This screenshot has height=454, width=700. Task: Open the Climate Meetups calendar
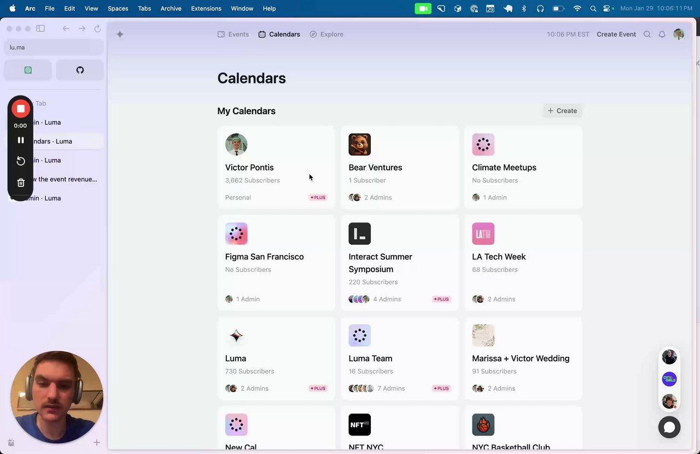click(523, 167)
